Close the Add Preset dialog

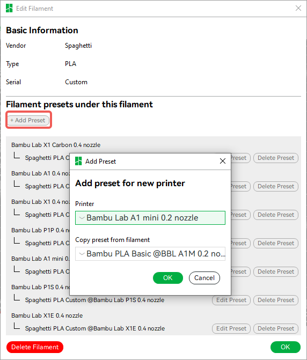point(223,161)
